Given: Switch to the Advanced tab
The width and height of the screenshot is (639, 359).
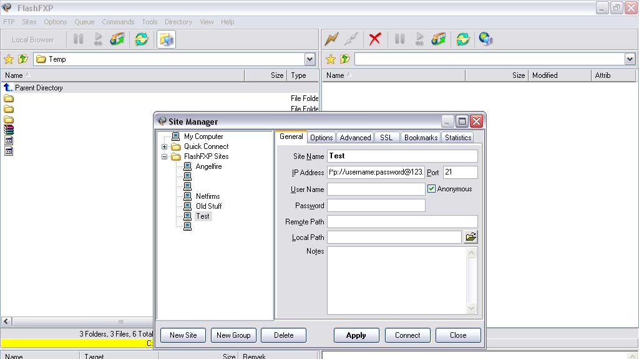Looking at the screenshot, I should coord(355,138).
